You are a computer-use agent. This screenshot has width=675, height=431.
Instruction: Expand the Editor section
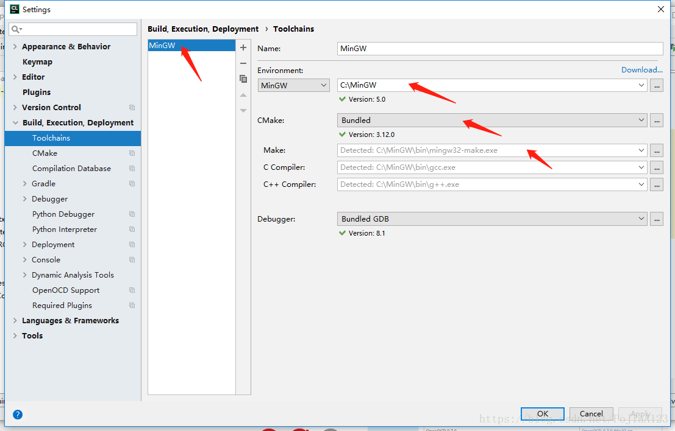click(x=15, y=77)
